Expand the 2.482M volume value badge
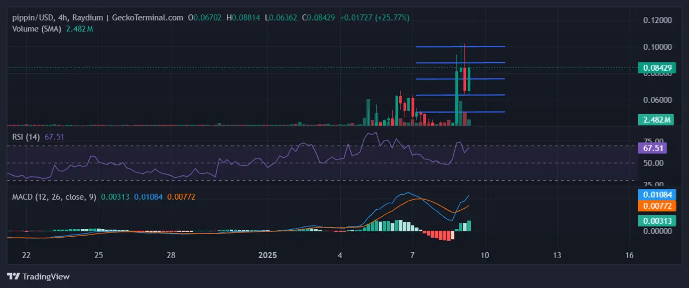 click(x=657, y=120)
